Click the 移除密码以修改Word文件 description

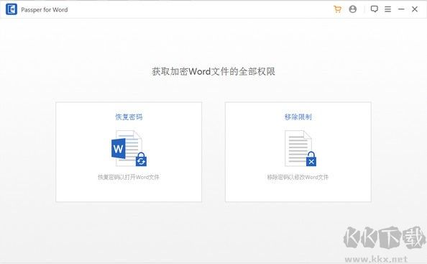pyautogui.click(x=298, y=177)
